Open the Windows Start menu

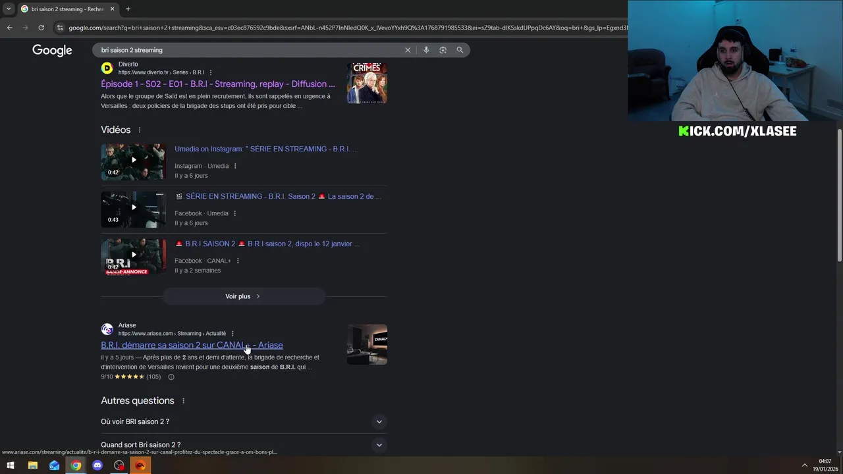(x=11, y=465)
